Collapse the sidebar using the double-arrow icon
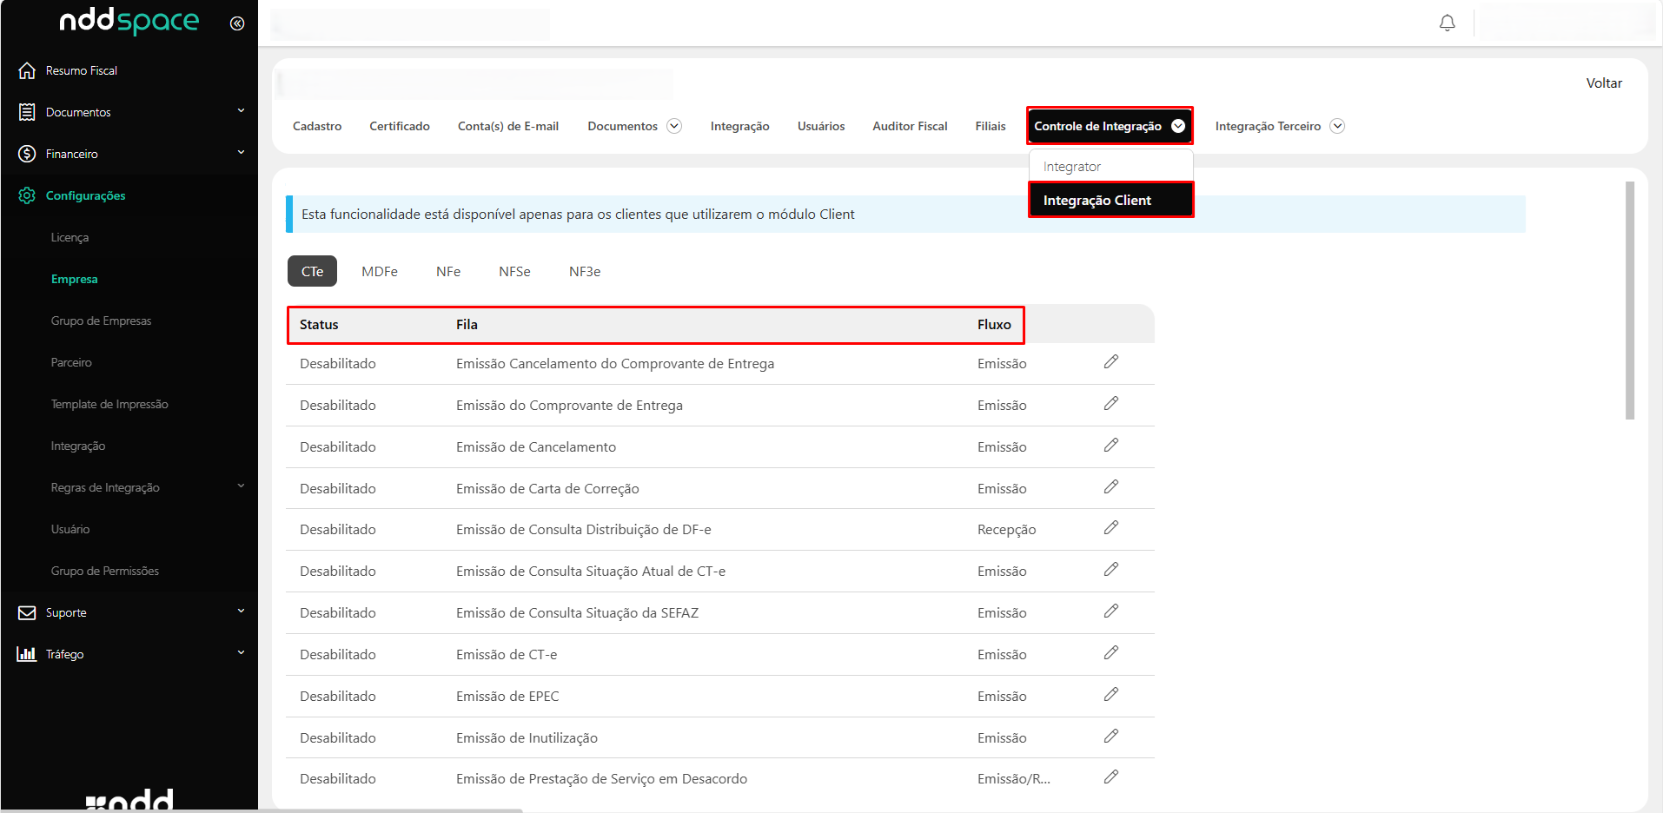 (236, 23)
